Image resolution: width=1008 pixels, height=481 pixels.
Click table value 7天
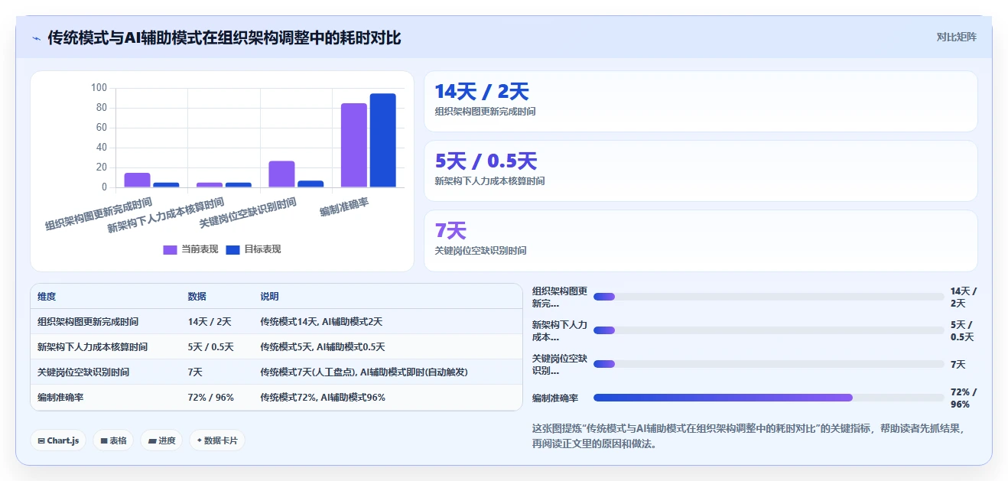click(195, 372)
